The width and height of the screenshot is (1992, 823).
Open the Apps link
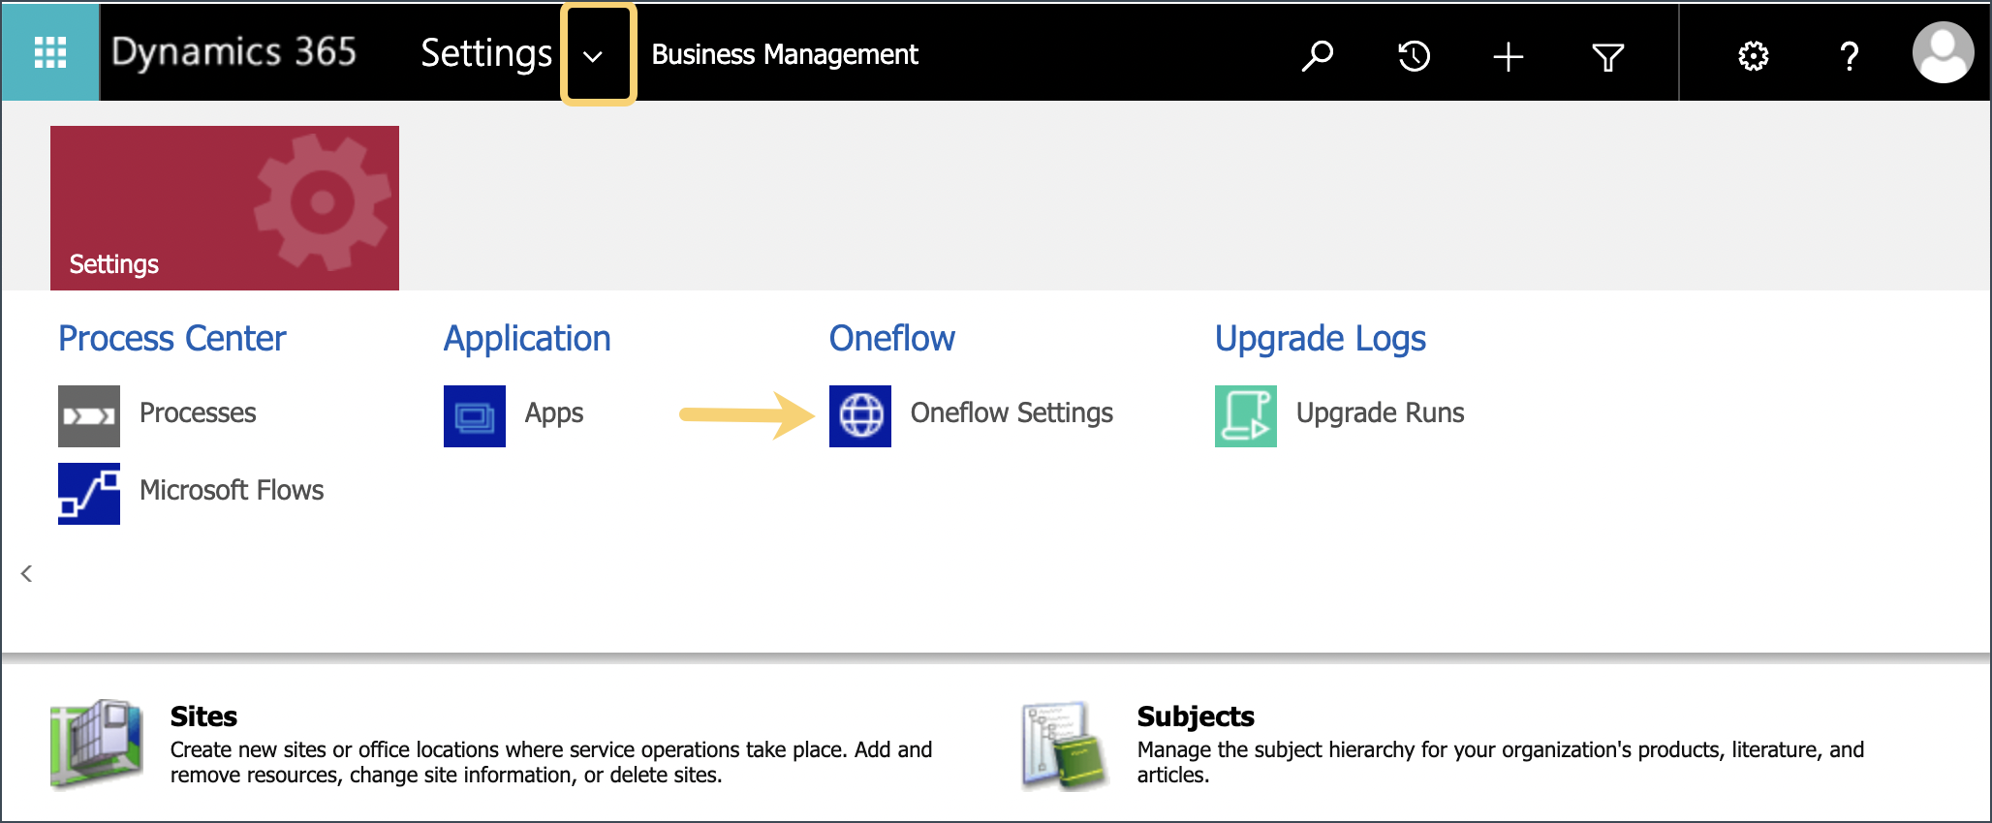(x=554, y=413)
